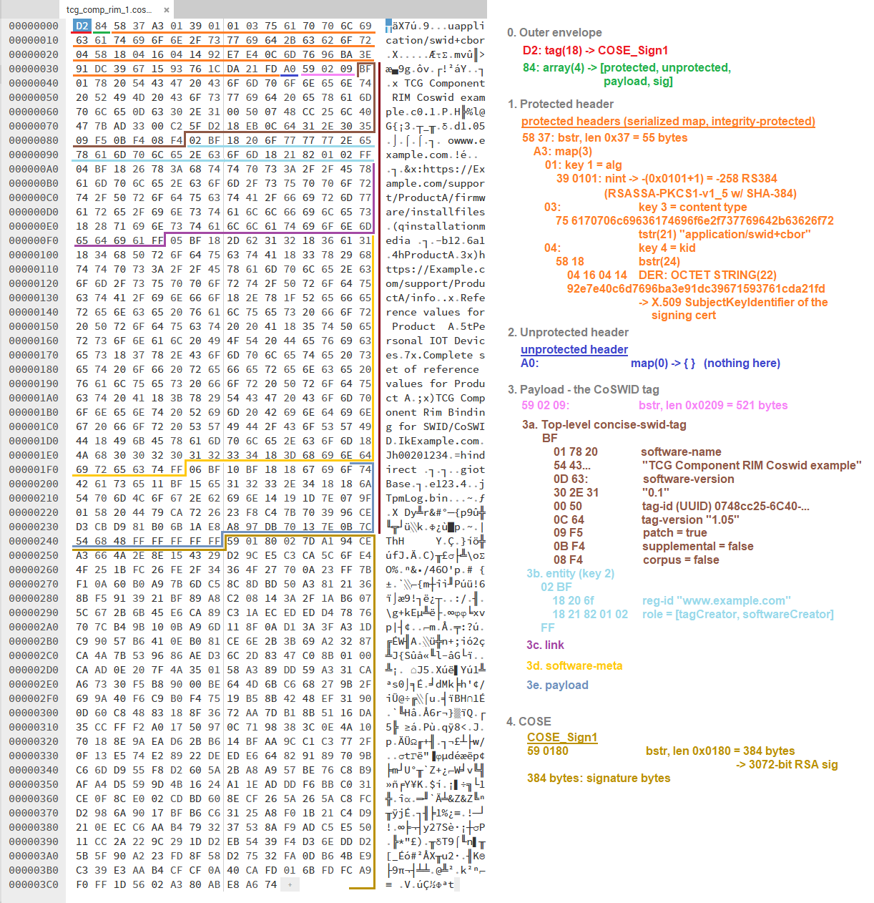Image resolution: width=874 pixels, height=903 pixels.
Task: Click byte 59 in row 00000030
Action: [308, 69]
